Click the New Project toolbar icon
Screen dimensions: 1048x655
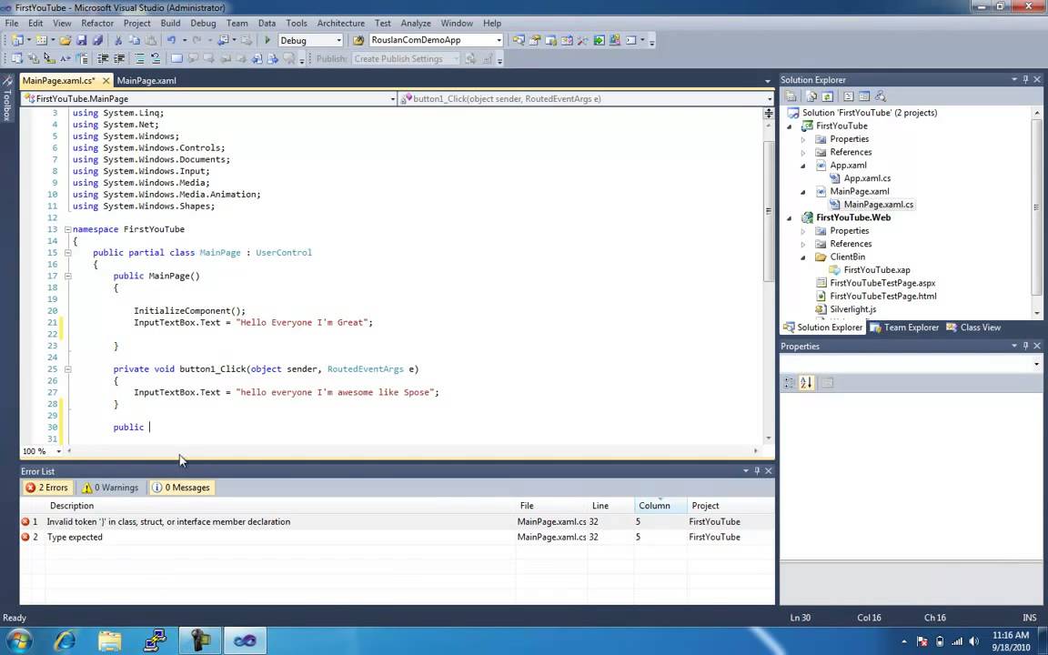(17, 40)
